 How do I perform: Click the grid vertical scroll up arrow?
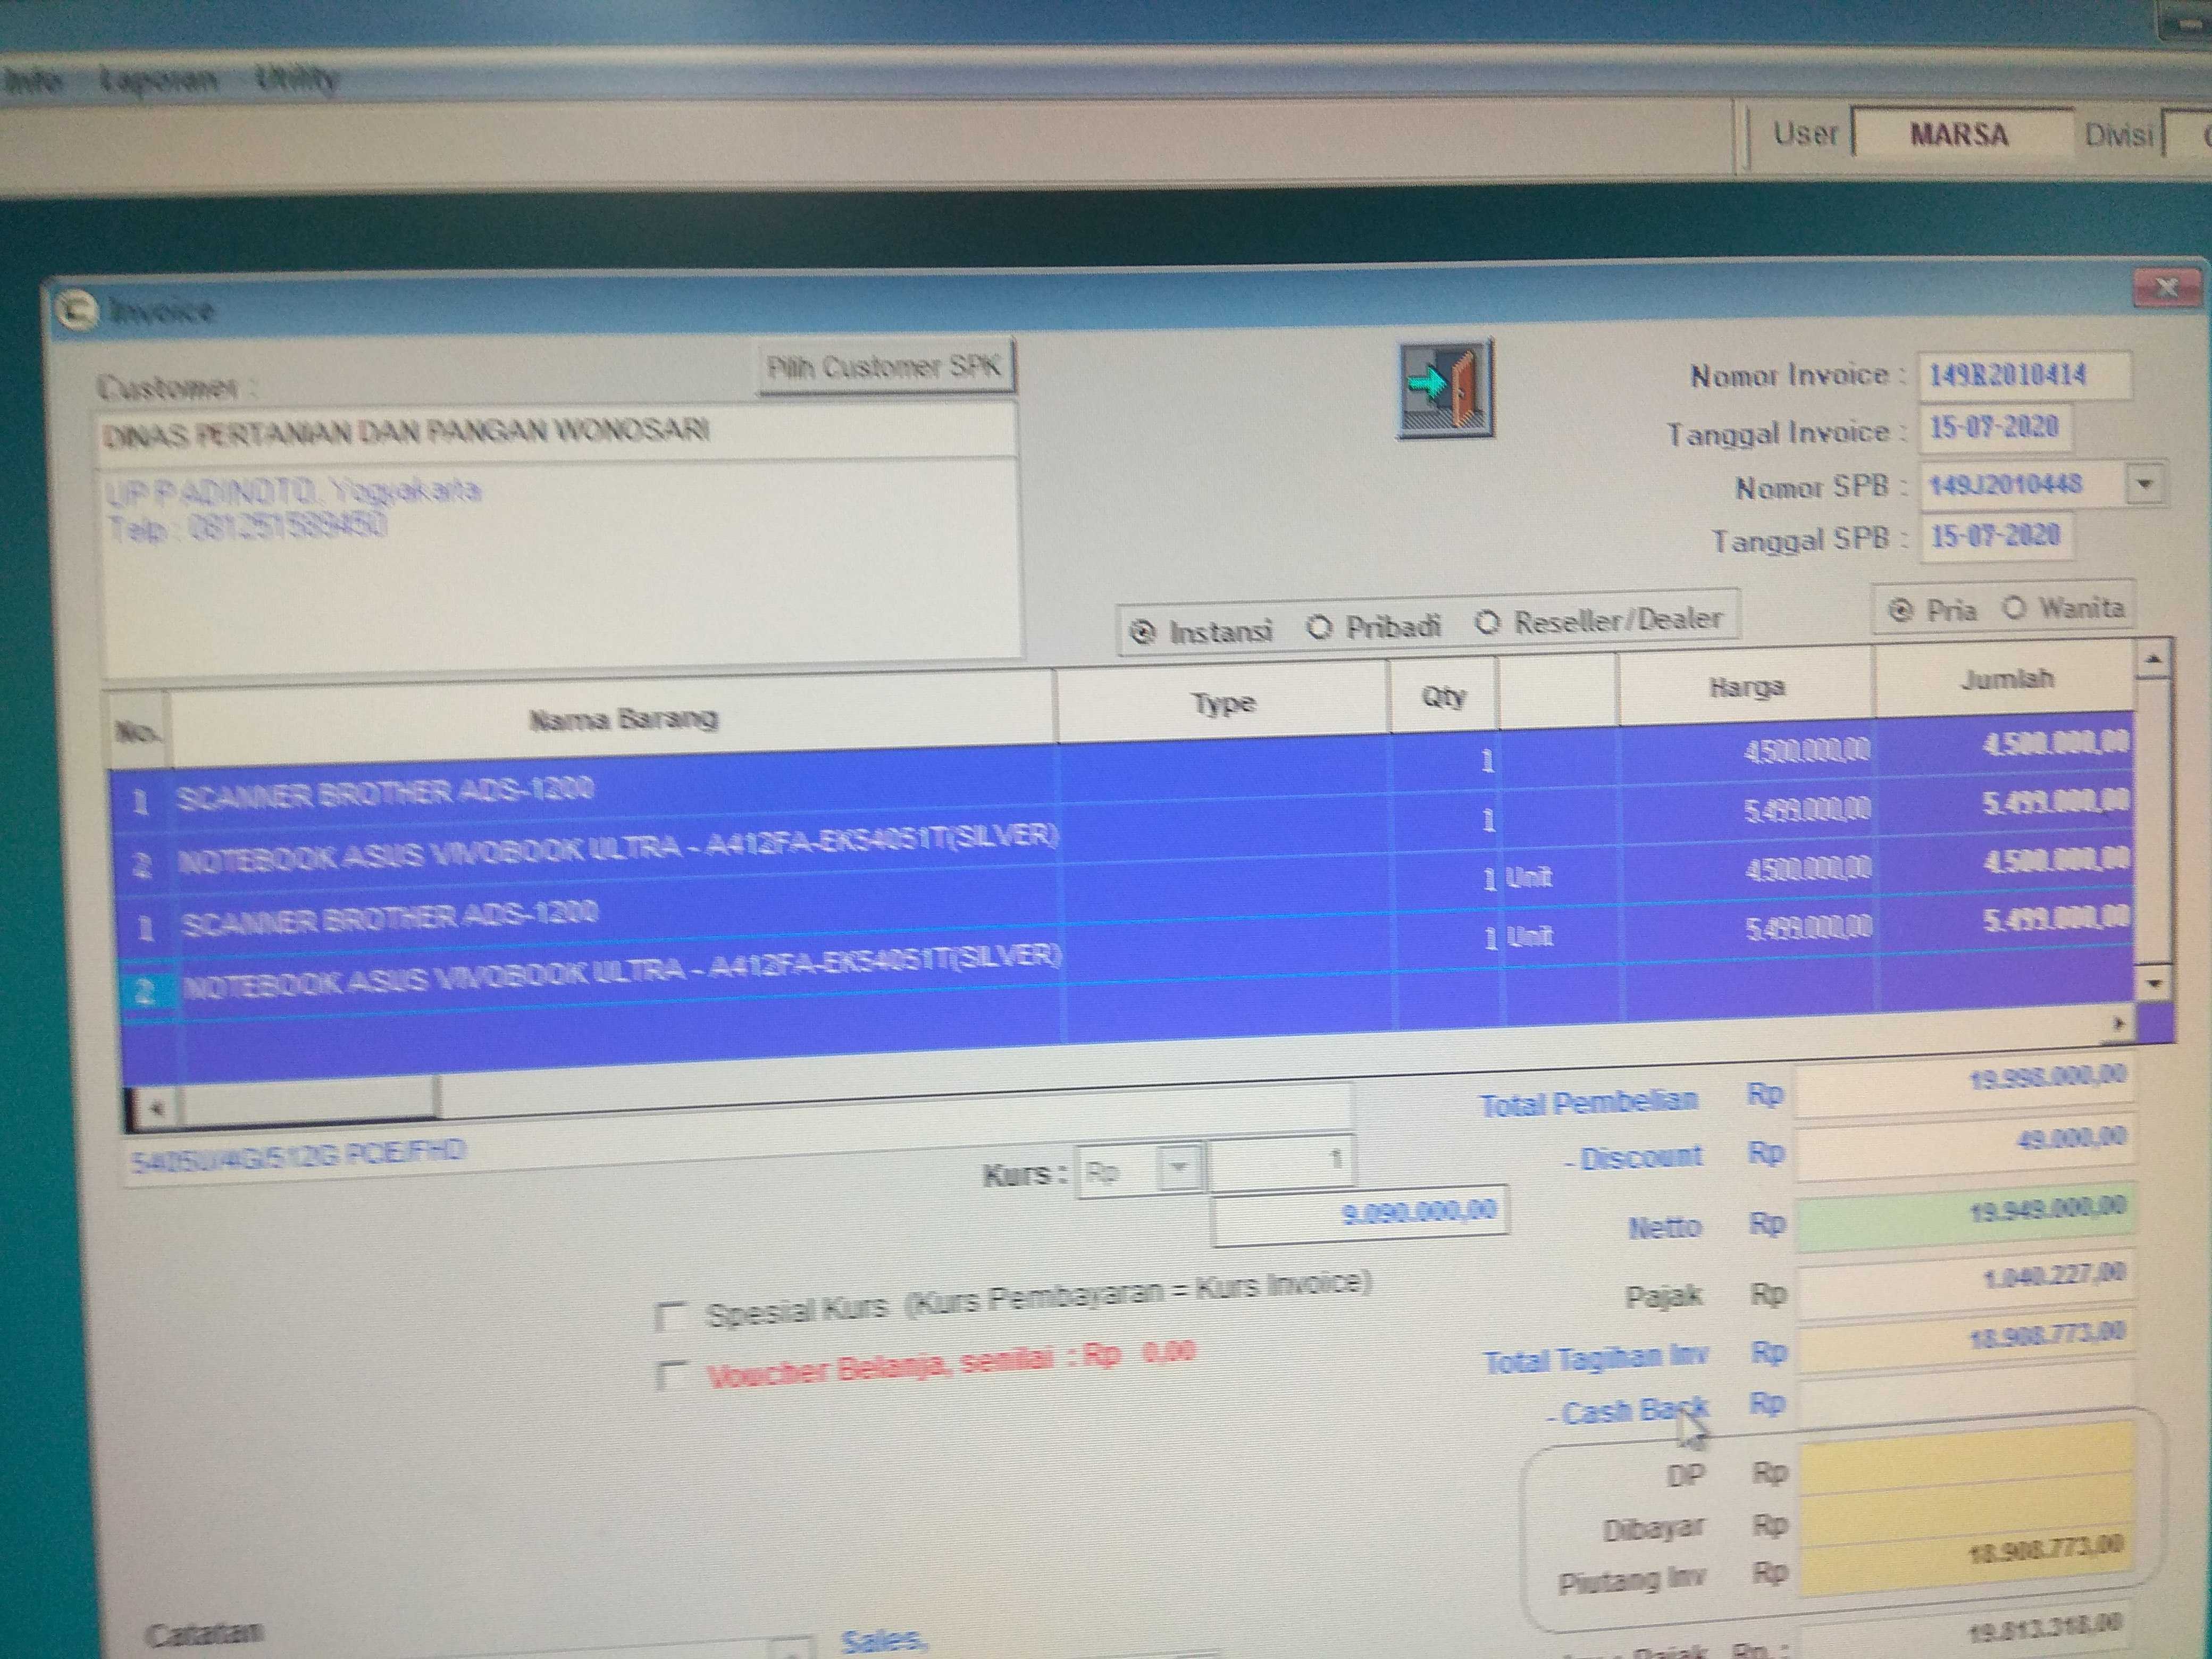(x=2153, y=660)
